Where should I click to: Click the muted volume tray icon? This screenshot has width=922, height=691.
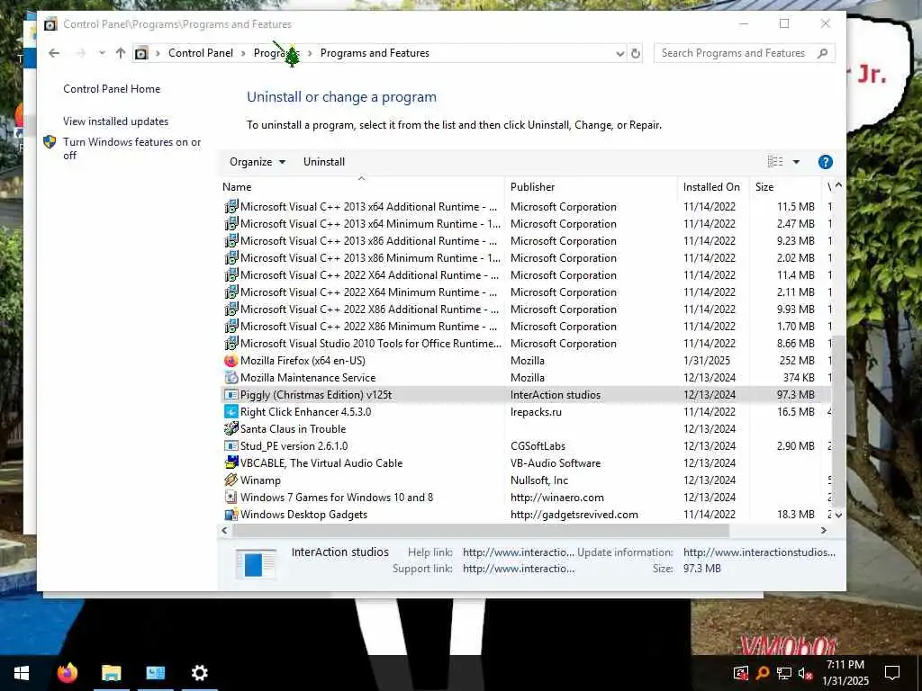806,673
